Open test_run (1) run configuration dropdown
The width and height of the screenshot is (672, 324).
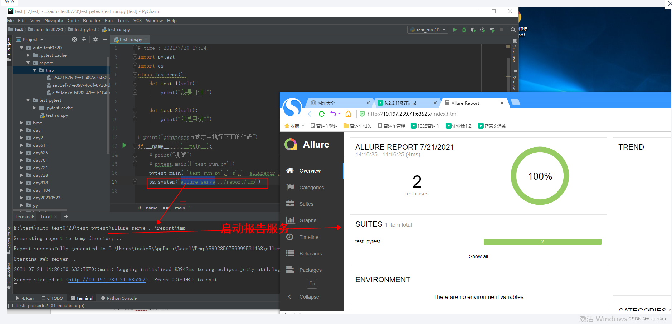coord(428,30)
